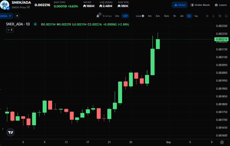Select the SNEK/ADA chart tab
This screenshot has width=230, height=146.
click(4, 16)
